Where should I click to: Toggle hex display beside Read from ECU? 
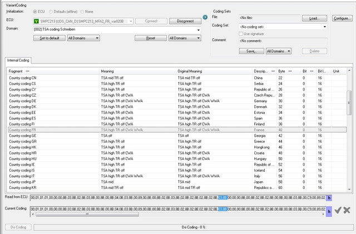329,198
